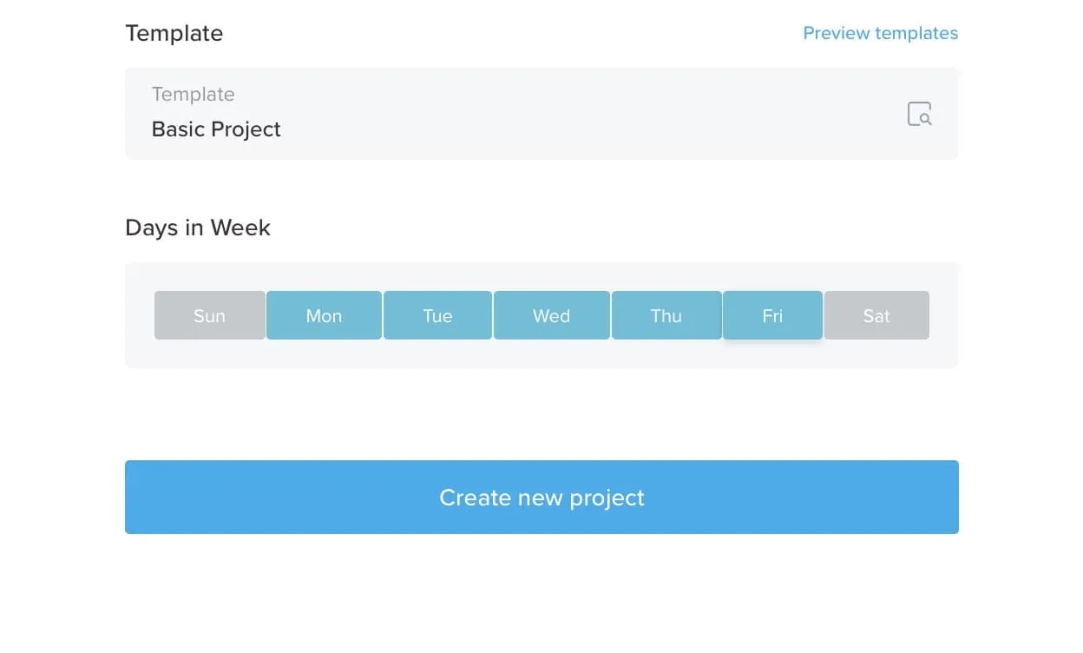The height and width of the screenshot is (653, 1083).
Task: Turn off the Fri day button
Action: click(x=772, y=315)
